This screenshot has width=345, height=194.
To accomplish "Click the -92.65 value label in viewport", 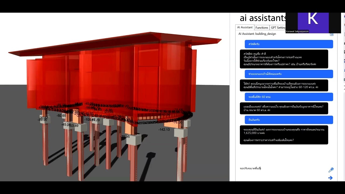I will click(x=61, y=116).
